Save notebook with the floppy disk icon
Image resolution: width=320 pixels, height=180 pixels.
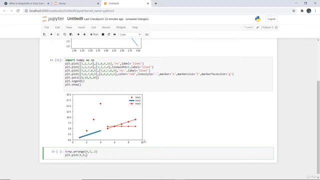(x=44, y=34)
